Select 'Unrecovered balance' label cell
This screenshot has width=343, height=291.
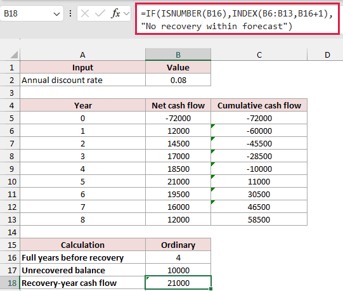click(82, 270)
